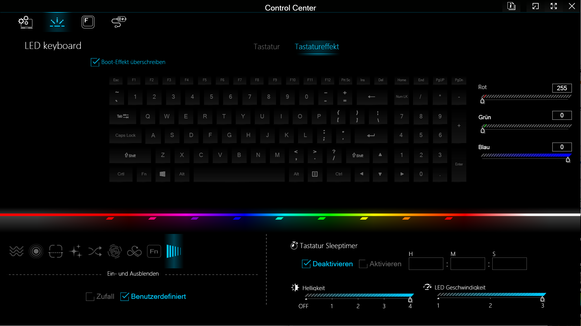581x326 pixels.
Task: Select the infinity loop effect icon
Action: click(x=134, y=251)
